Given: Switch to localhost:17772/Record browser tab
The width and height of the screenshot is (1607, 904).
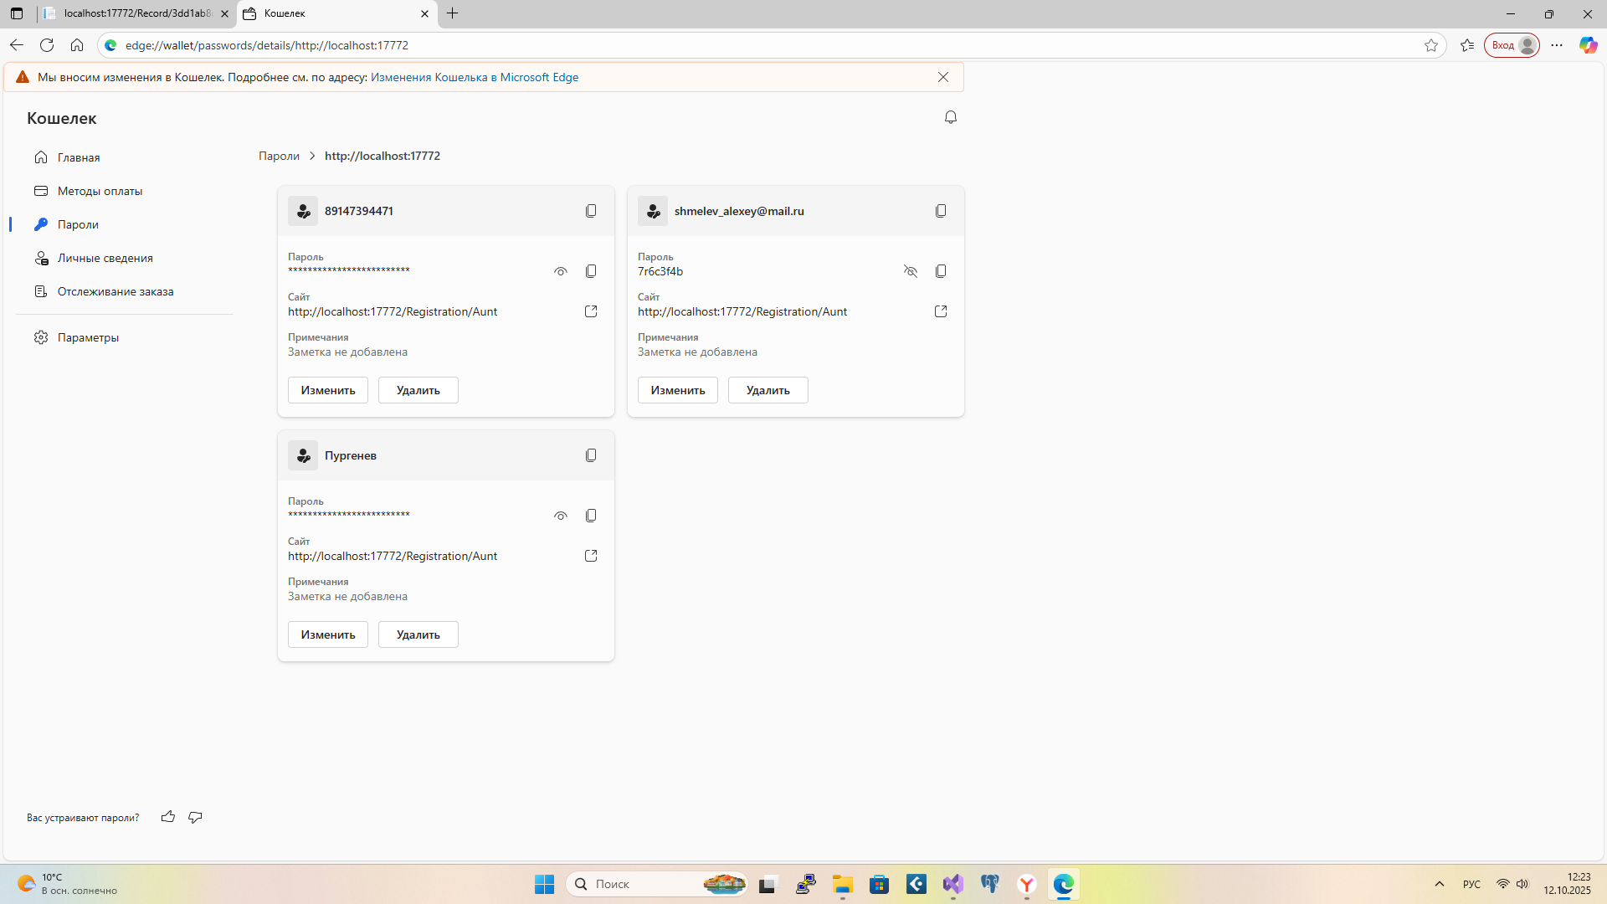Looking at the screenshot, I should click(136, 13).
